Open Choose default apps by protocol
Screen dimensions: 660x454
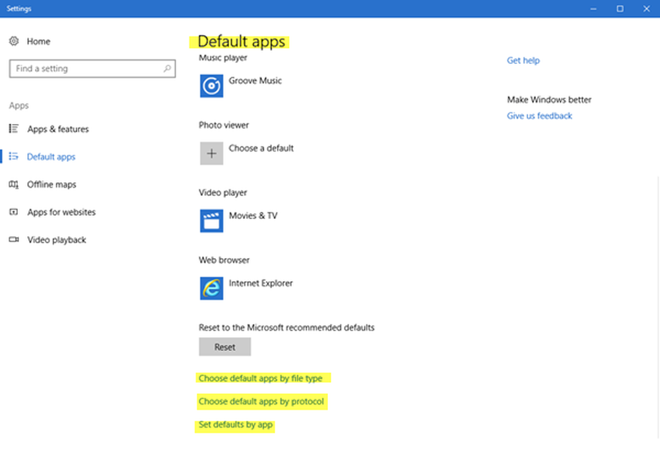pos(261,401)
